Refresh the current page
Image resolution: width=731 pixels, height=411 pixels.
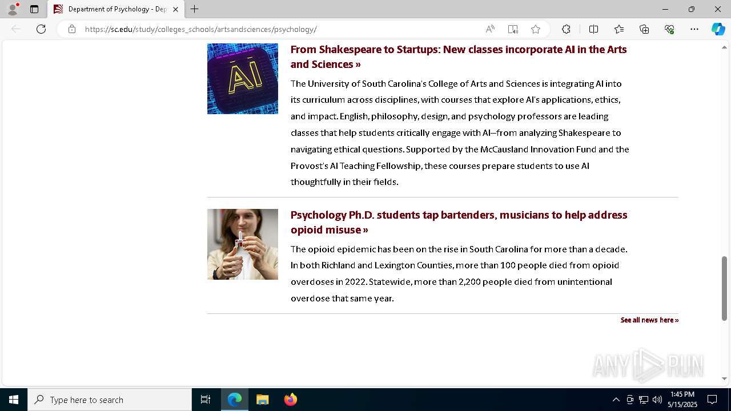41,29
